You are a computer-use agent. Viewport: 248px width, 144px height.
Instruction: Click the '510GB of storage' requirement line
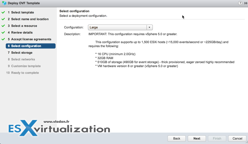(x=165, y=62)
